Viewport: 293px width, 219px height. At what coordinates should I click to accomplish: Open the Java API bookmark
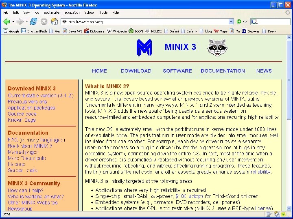click(72, 31)
